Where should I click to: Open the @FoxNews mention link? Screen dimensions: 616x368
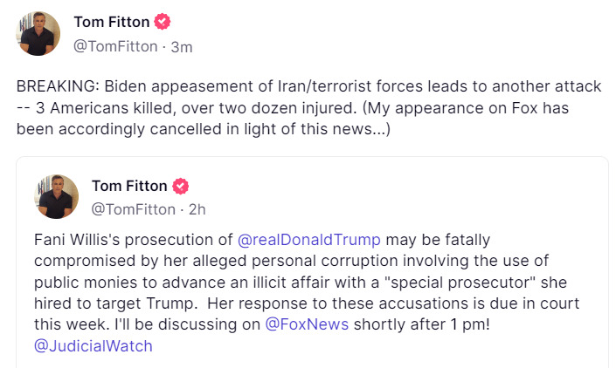coord(307,324)
